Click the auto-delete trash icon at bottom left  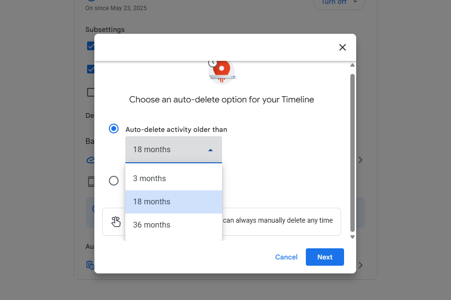(90, 265)
